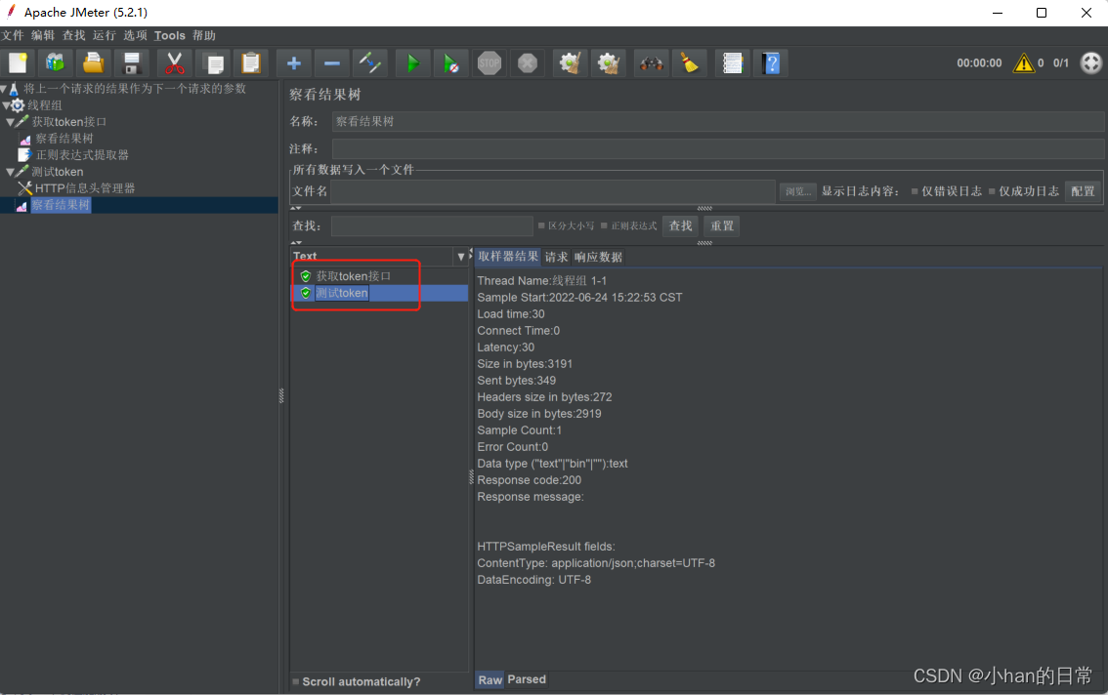Screen dimensions: 1108x695
Task: Click the 查找 search button
Action: click(x=680, y=226)
